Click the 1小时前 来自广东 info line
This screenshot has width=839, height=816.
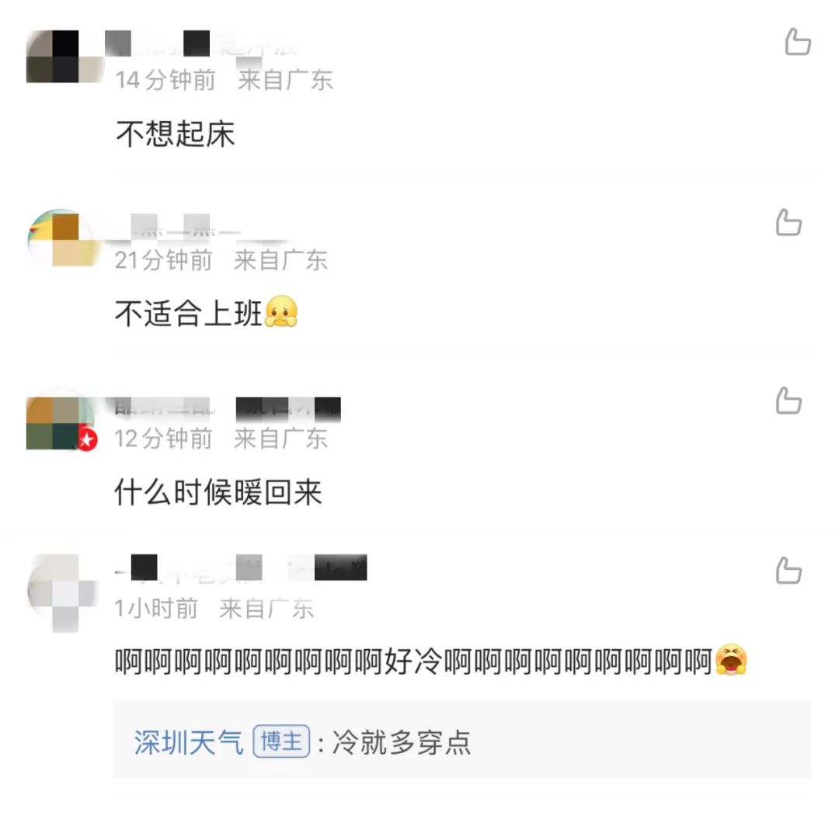pyautogui.click(x=214, y=609)
